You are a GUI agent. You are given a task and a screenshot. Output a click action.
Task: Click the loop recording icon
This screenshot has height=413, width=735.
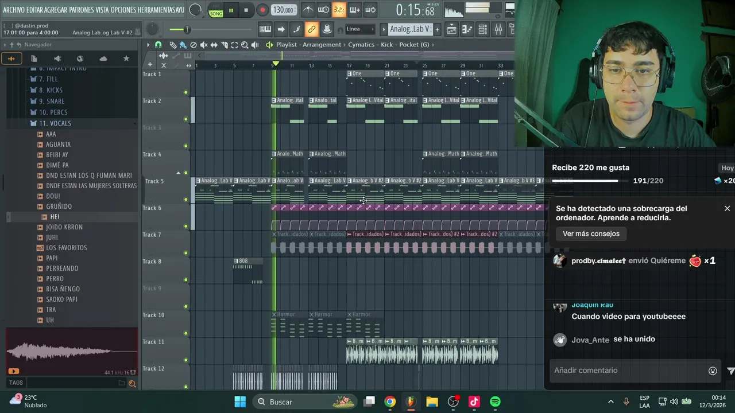coord(370,10)
